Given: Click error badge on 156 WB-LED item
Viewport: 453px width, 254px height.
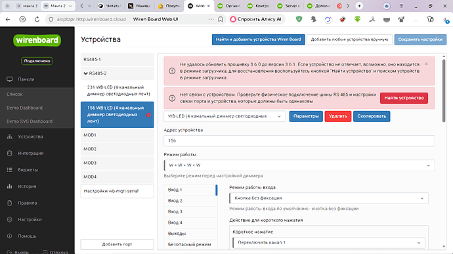Looking at the screenshot, I should point(148,115).
